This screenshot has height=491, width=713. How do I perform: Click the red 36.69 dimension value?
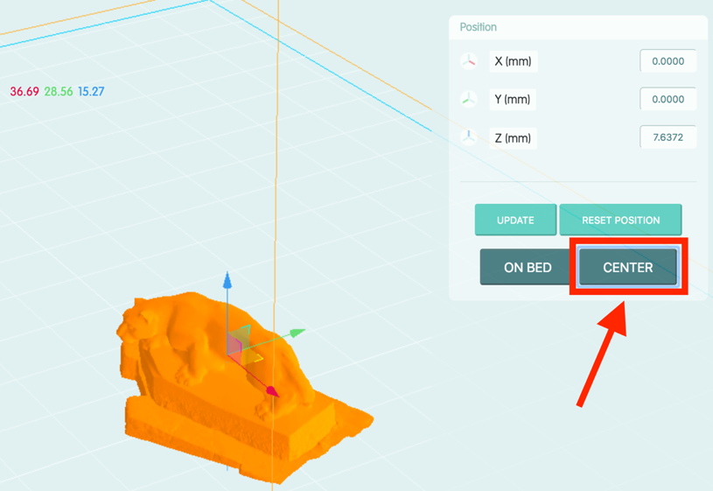[x=24, y=92]
